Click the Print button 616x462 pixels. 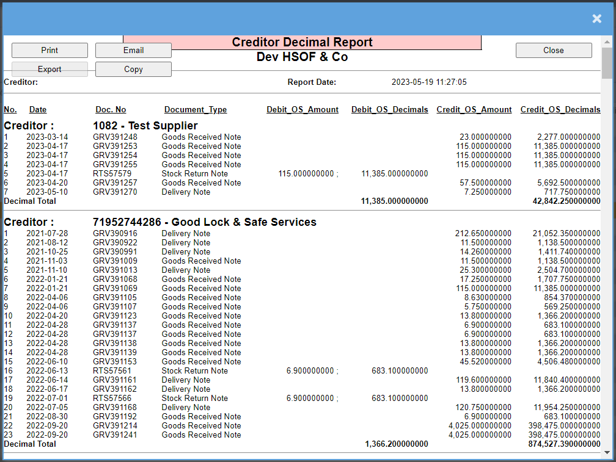click(x=50, y=50)
